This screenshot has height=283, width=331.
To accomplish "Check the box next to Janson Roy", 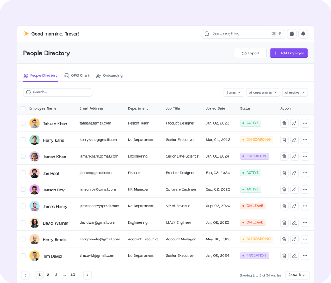I will [x=23, y=189].
